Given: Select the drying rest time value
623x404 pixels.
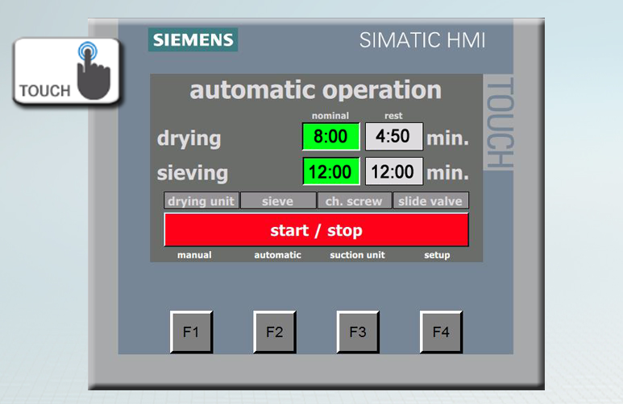Looking at the screenshot, I should [x=393, y=137].
